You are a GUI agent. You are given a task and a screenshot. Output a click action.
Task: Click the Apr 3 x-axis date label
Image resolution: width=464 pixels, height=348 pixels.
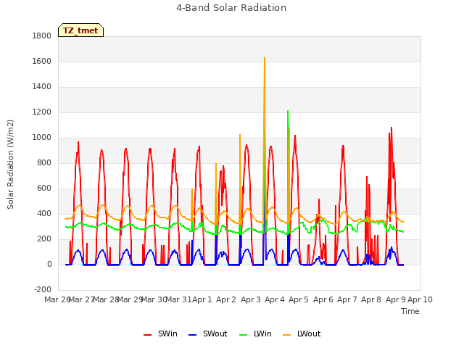251,299
